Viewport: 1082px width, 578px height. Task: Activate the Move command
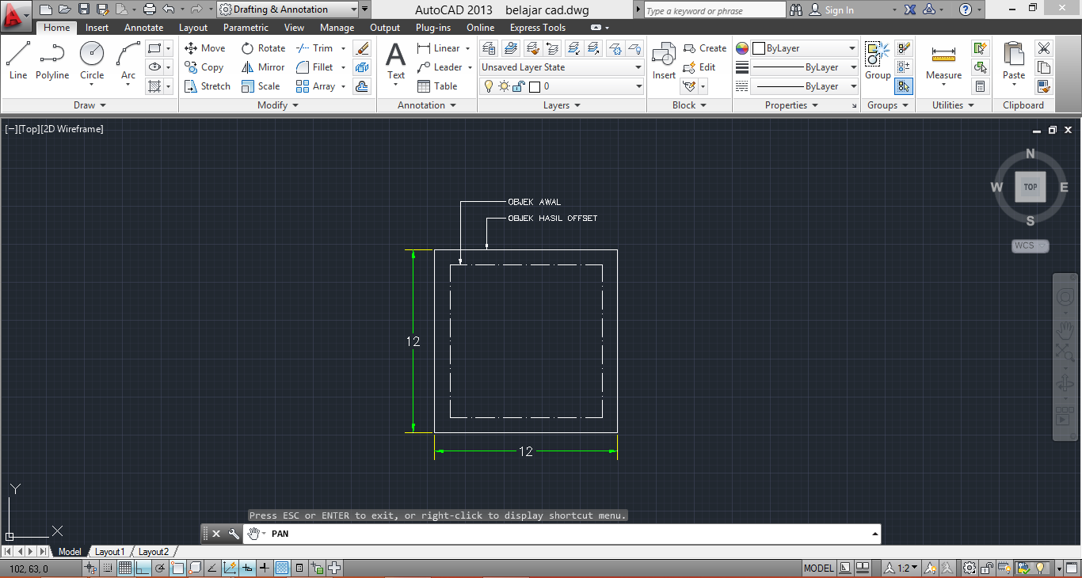tap(204, 48)
